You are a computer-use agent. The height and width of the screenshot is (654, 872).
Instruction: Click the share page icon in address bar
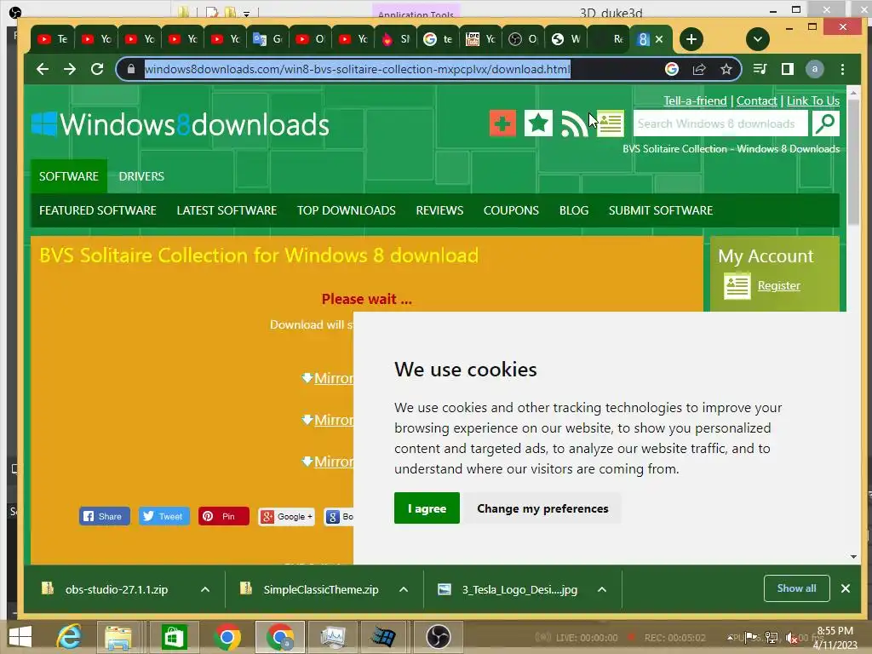click(699, 69)
